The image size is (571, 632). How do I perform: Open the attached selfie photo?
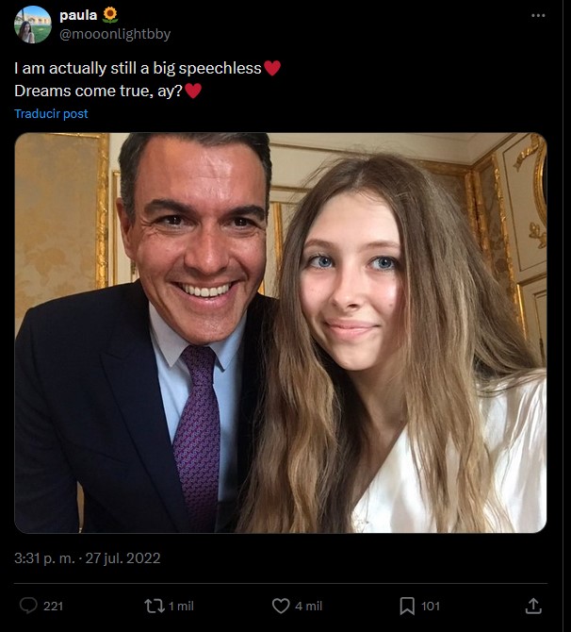(280, 332)
